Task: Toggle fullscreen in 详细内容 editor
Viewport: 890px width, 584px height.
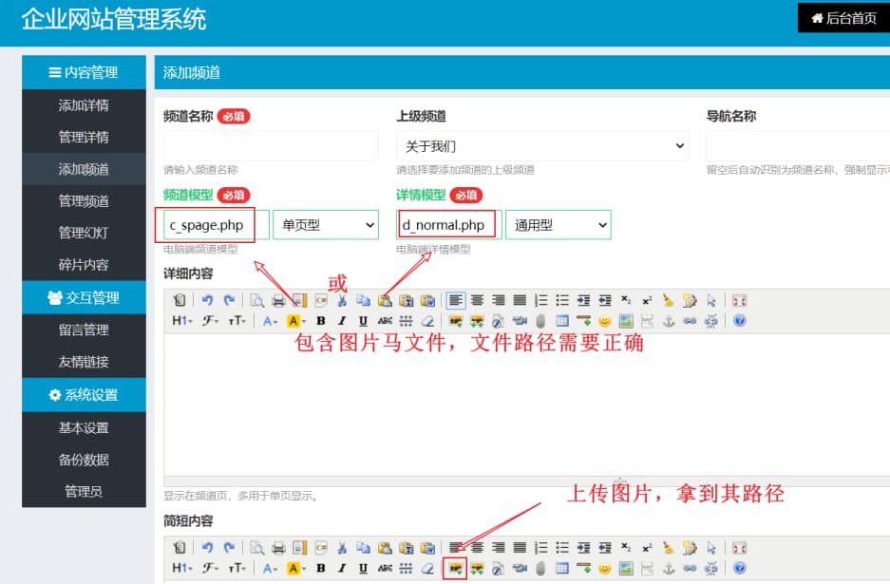Action: (x=739, y=300)
